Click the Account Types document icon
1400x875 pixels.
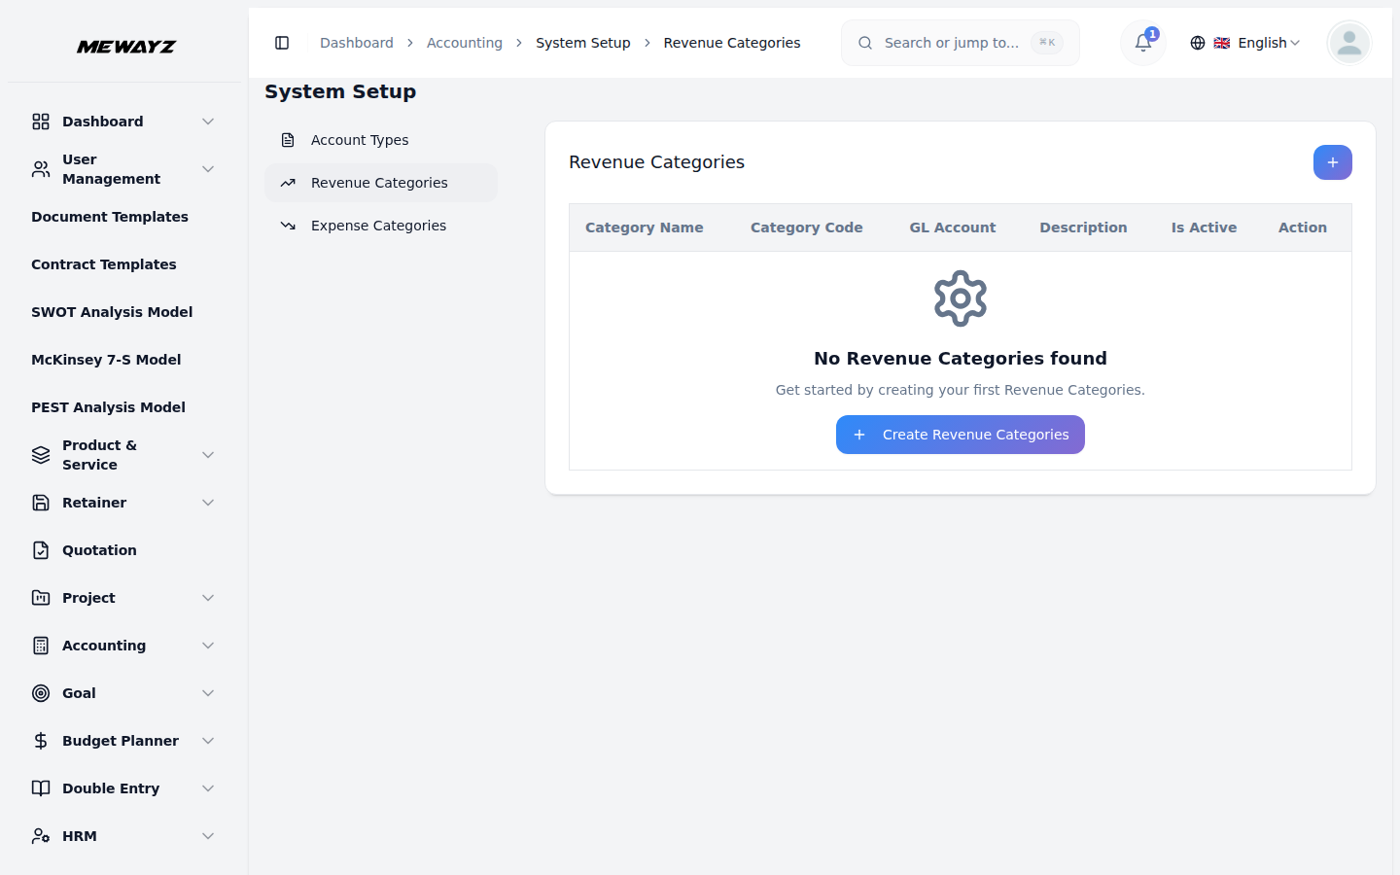(288, 139)
